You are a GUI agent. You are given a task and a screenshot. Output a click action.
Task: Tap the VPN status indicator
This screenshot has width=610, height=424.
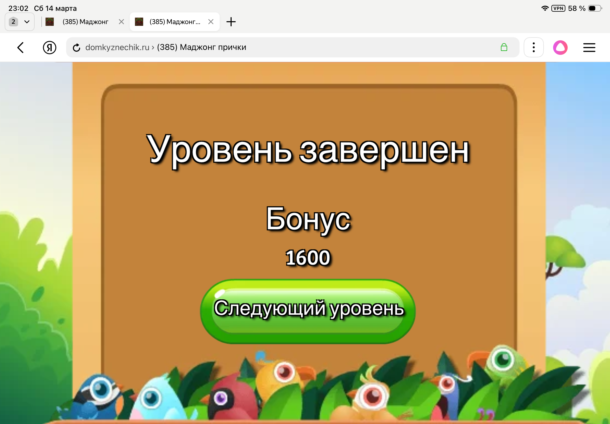click(558, 8)
